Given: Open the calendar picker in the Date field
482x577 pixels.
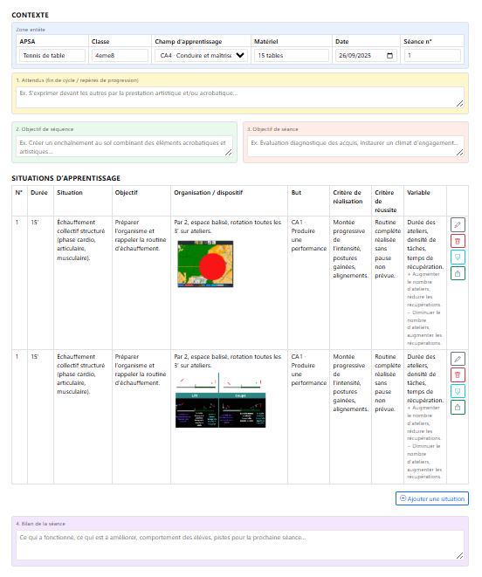Looking at the screenshot, I should (x=389, y=56).
